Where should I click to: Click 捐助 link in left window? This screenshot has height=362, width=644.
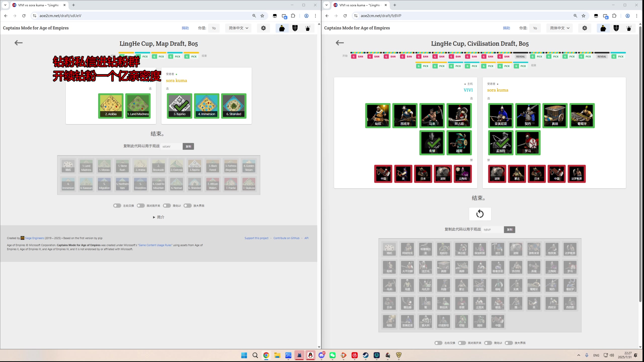click(185, 28)
